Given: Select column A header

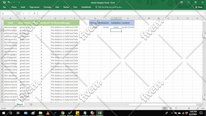Looking at the screenshot, I should 10,19.
